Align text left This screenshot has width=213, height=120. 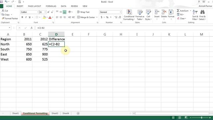[57, 17]
